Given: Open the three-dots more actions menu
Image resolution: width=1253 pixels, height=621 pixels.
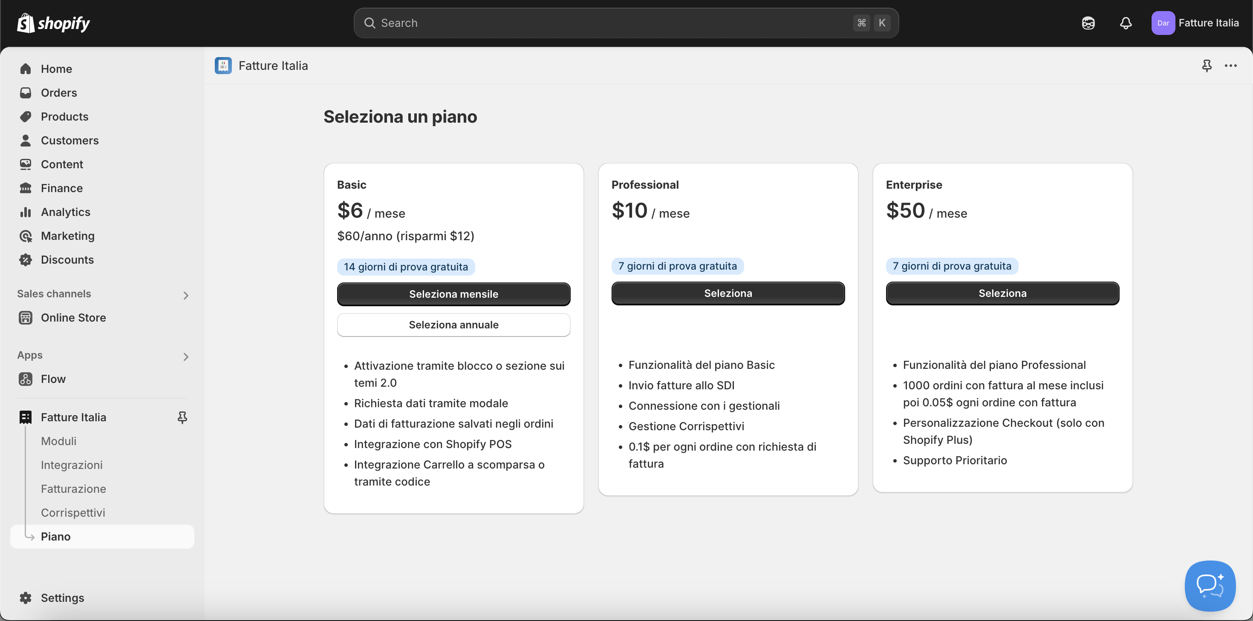Looking at the screenshot, I should (x=1231, y=66).
